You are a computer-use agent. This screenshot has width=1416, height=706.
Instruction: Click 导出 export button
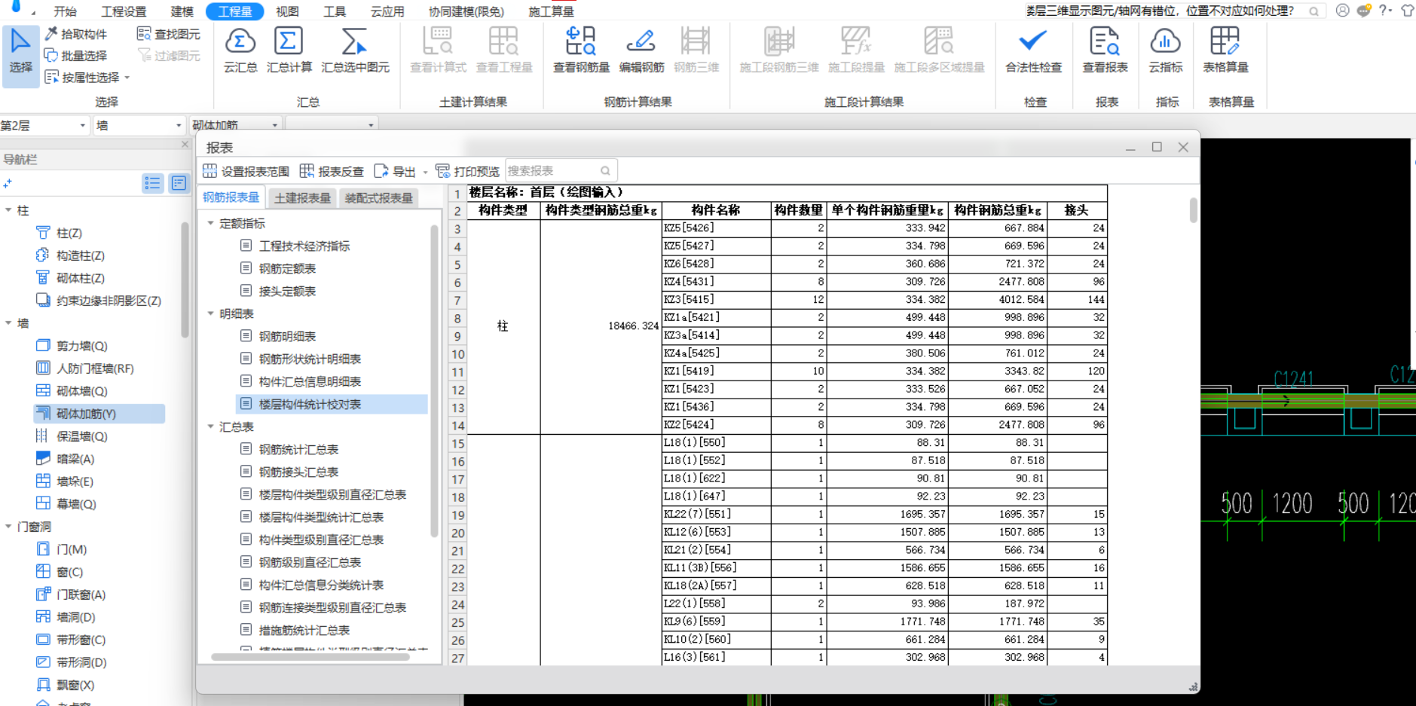(396, 171)
